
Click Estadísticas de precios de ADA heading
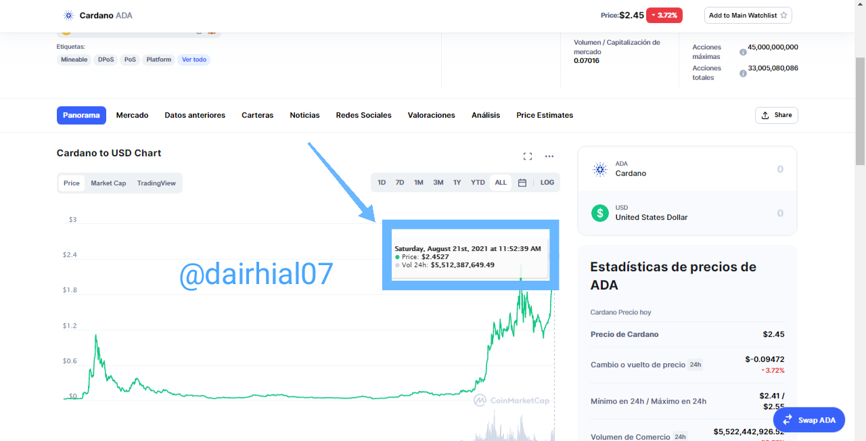click(673, 276)
